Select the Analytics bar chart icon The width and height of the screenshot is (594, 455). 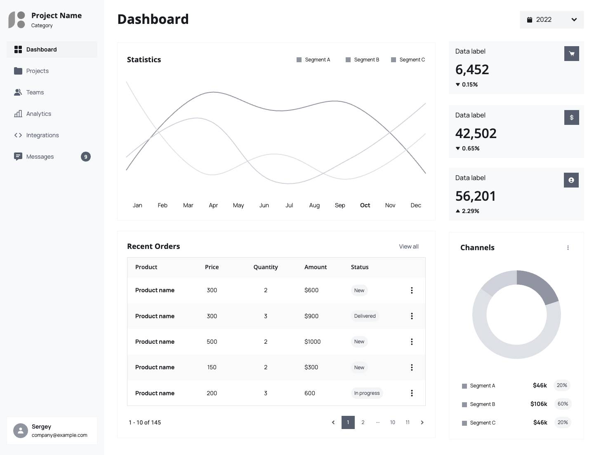pyautogui.click(x=18, y=114)
